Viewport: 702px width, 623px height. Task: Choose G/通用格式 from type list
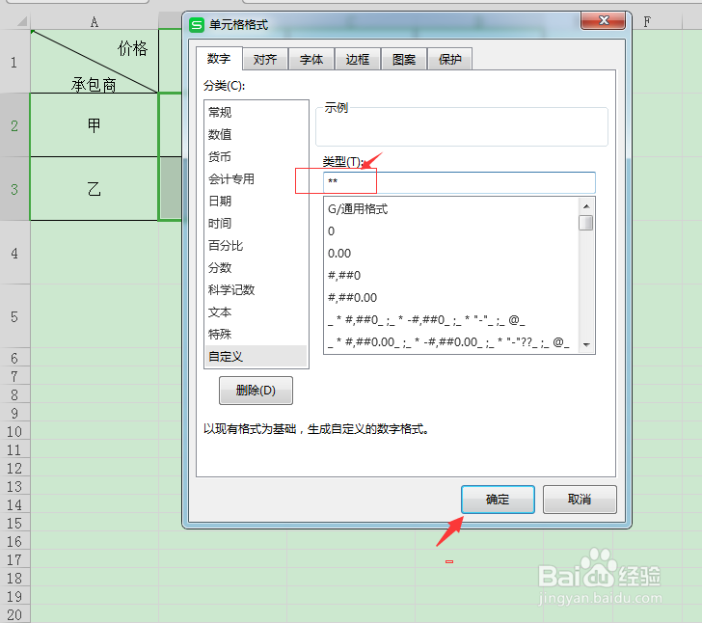(x=451, y=208)
